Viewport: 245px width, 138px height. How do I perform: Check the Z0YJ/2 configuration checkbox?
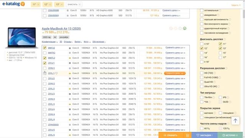tap(45, 78)
